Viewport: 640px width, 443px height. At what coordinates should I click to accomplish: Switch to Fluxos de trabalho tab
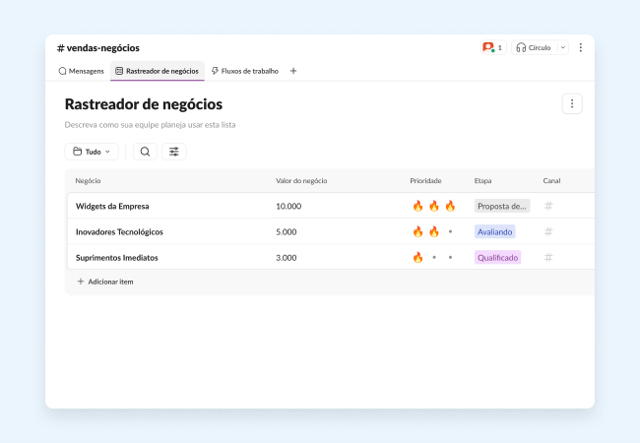point(245,71)
